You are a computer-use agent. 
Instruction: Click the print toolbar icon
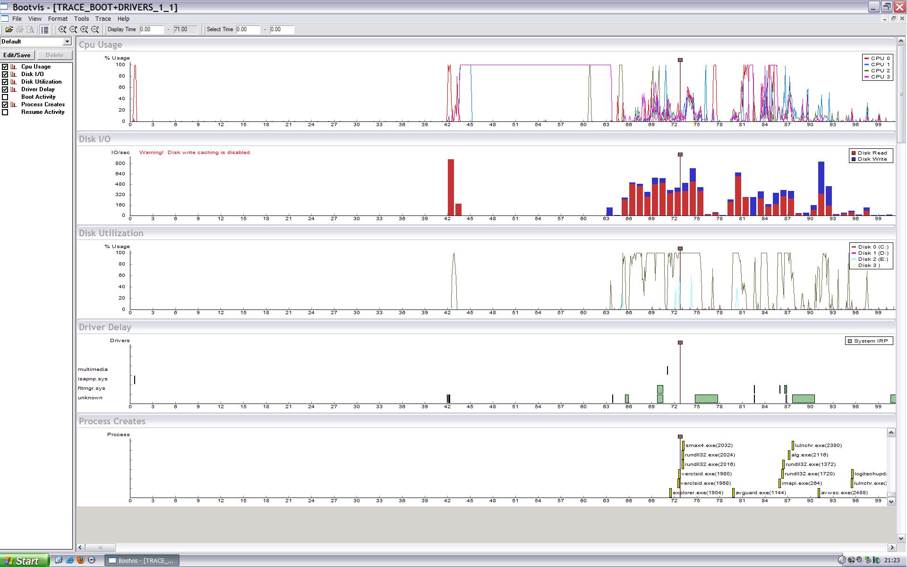coord(20,29)
